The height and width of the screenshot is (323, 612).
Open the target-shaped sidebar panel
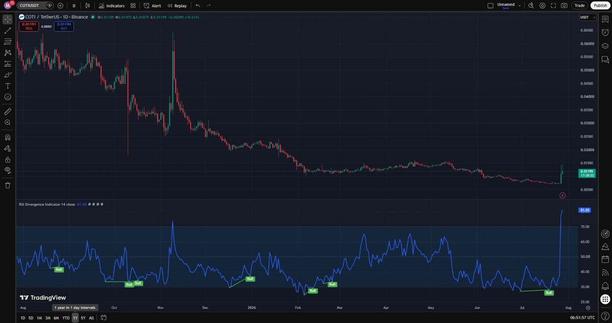[605, 234]
